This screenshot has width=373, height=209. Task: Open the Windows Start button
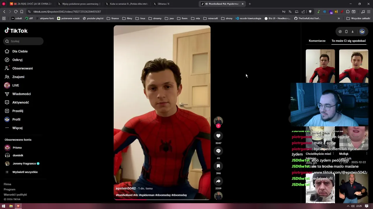(x=3, y=206)
